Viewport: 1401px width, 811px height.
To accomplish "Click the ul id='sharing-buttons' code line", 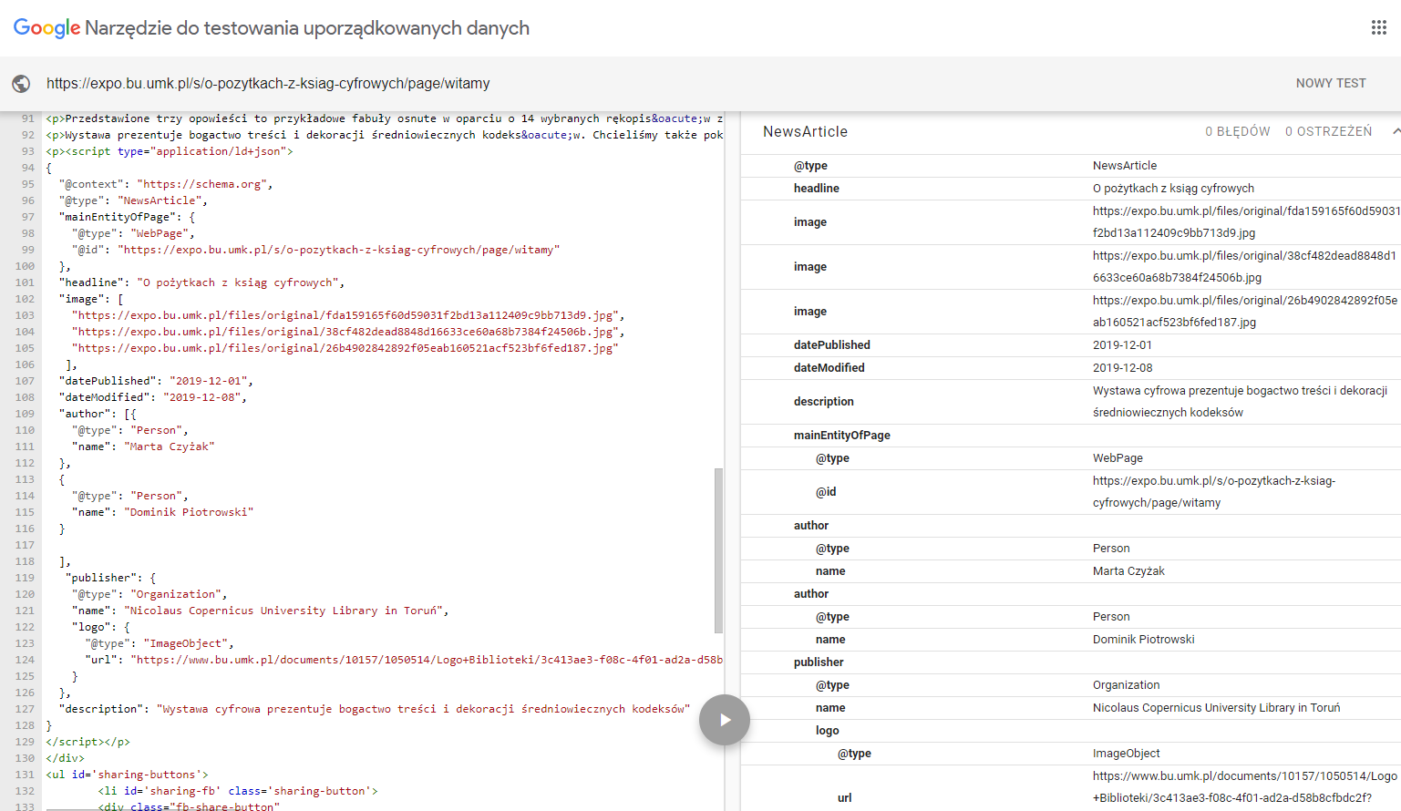I will pos(127,775).
